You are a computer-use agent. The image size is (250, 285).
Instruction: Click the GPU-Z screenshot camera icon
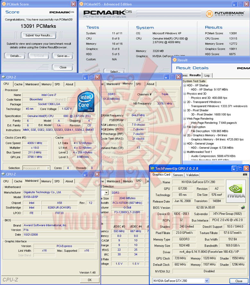coord(245,174)
